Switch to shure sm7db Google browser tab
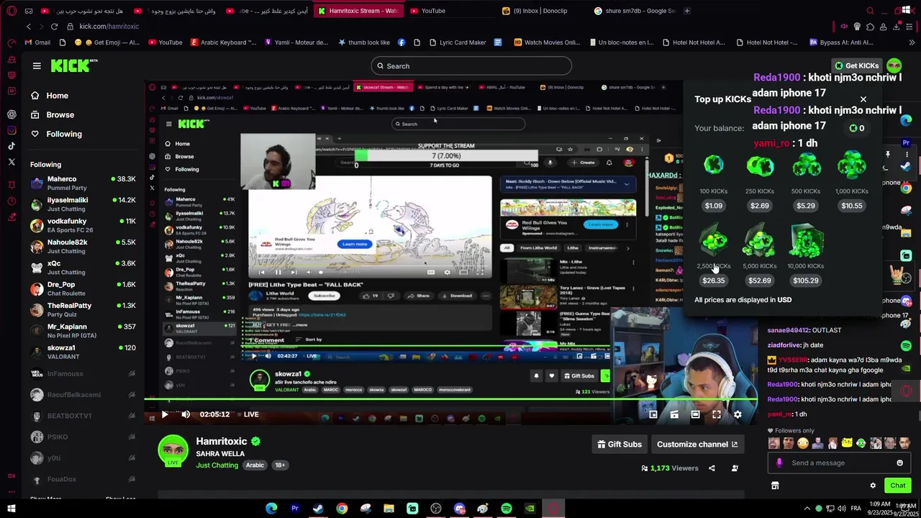Image resolution: width=921 pixels, height=518 pixels. pyautogui.click(x=633, y=11)
